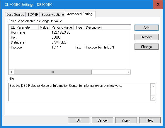Click the 'Fil...' type cell

click(78, 47)
